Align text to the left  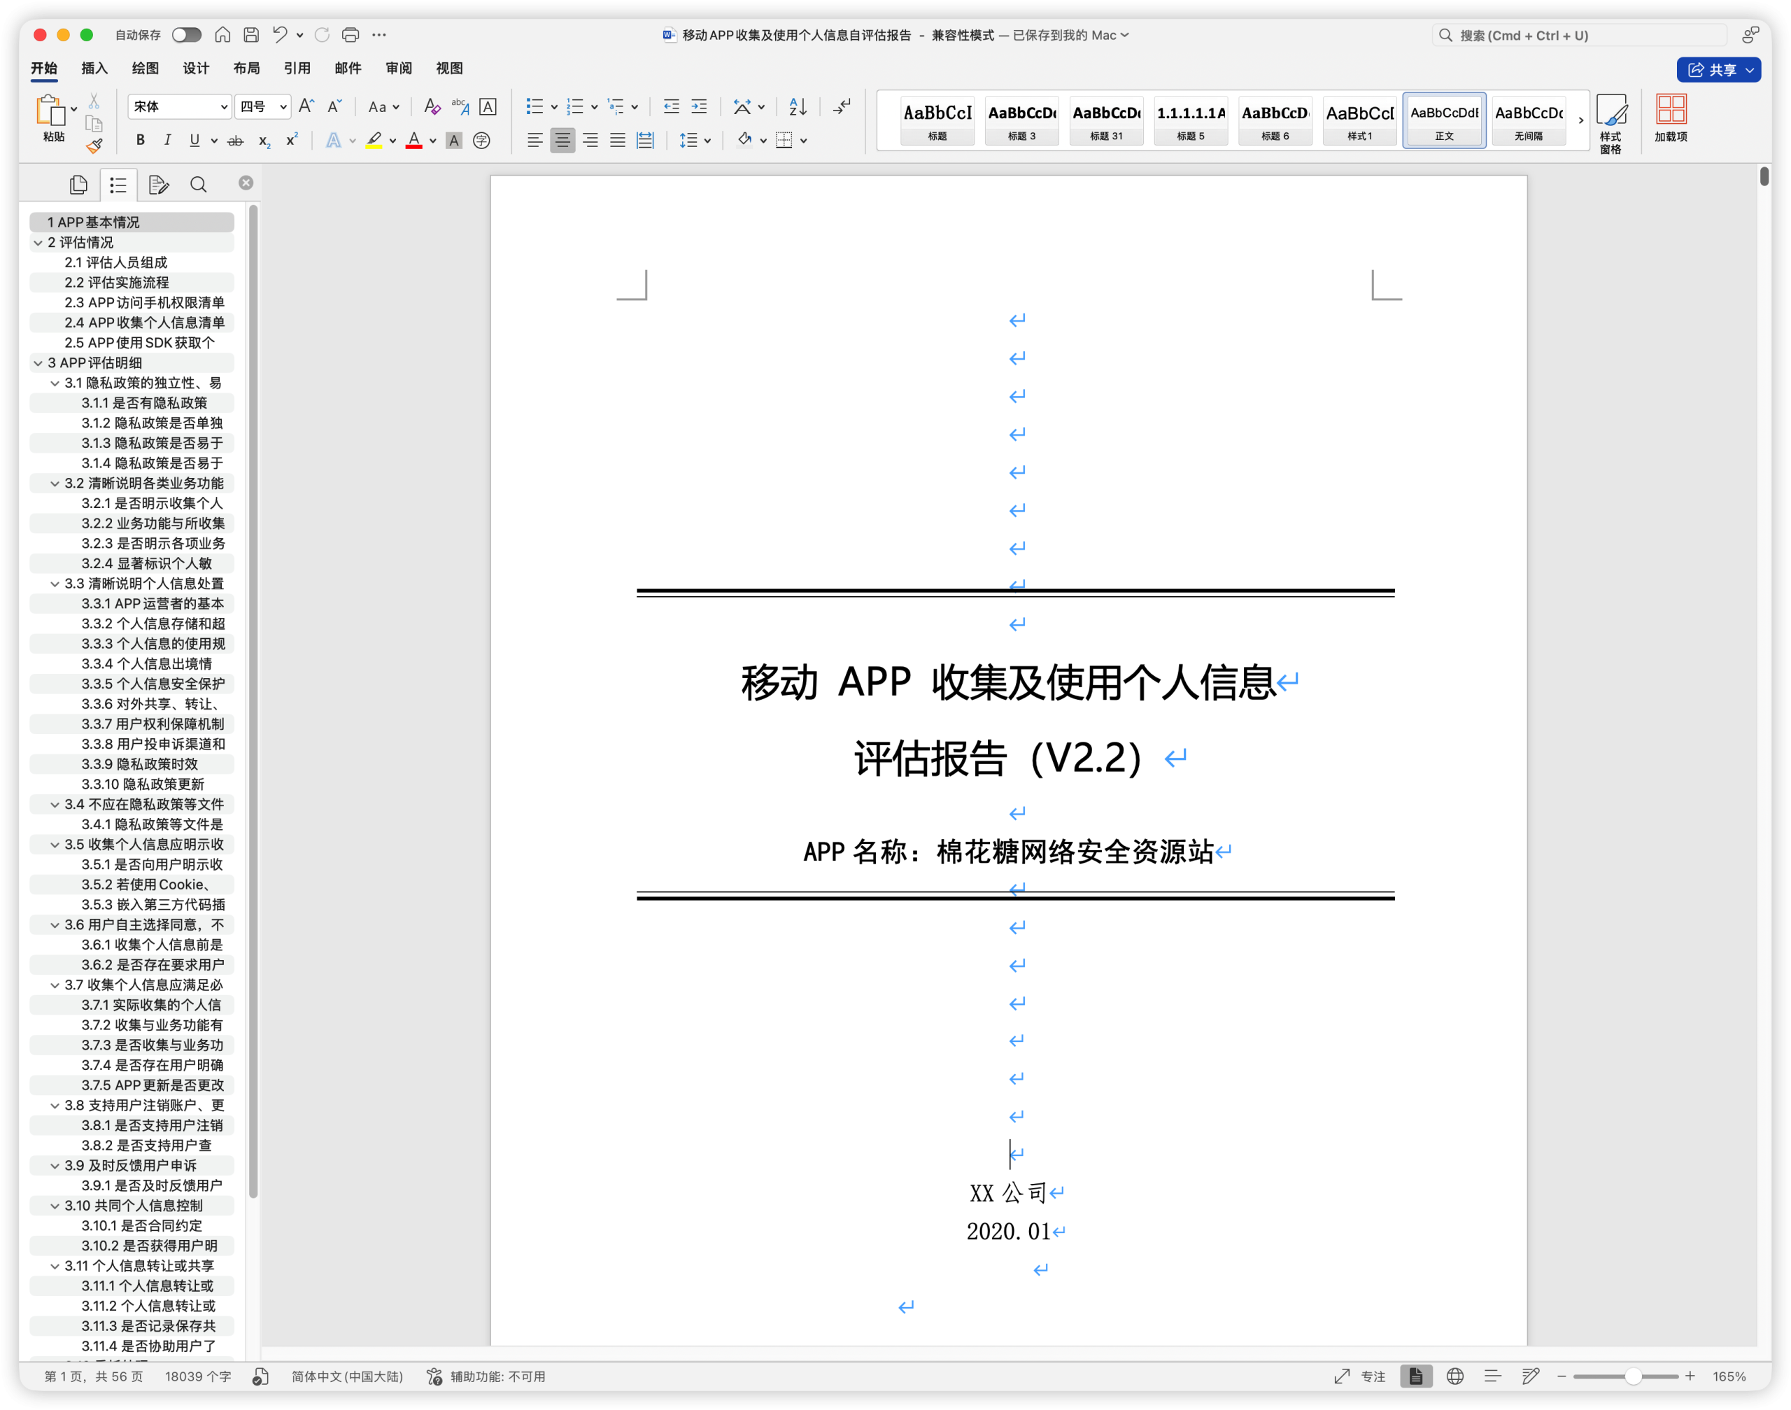tap(535, 141)
